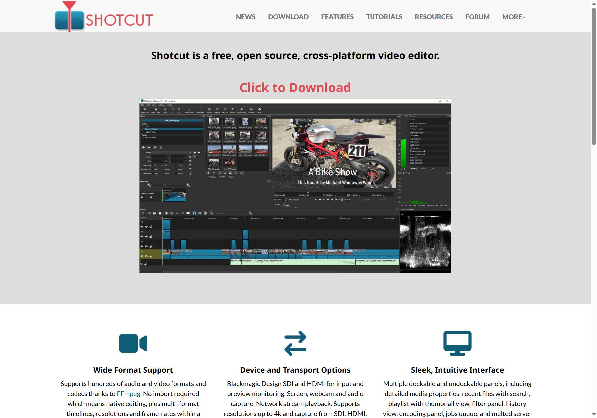Click the 'Wide Format Support' heading
This screenshot has width=597, height=418.
tap(133, 370)
